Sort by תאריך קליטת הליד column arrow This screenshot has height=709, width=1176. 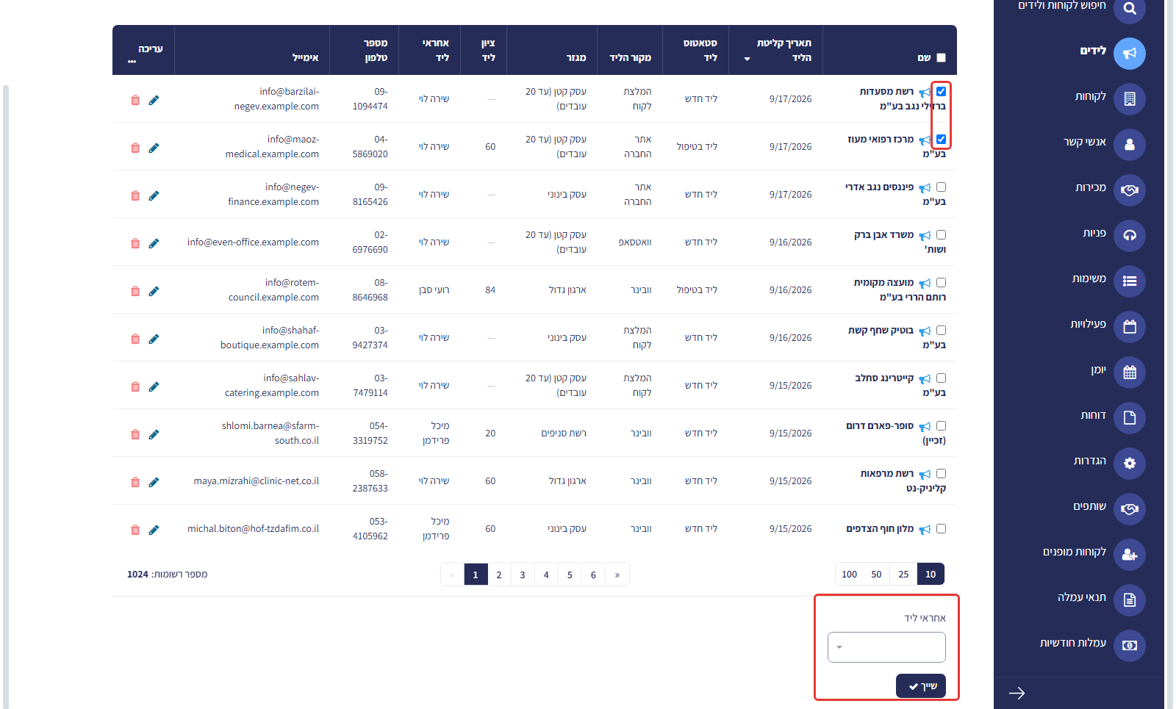[747, 59]
